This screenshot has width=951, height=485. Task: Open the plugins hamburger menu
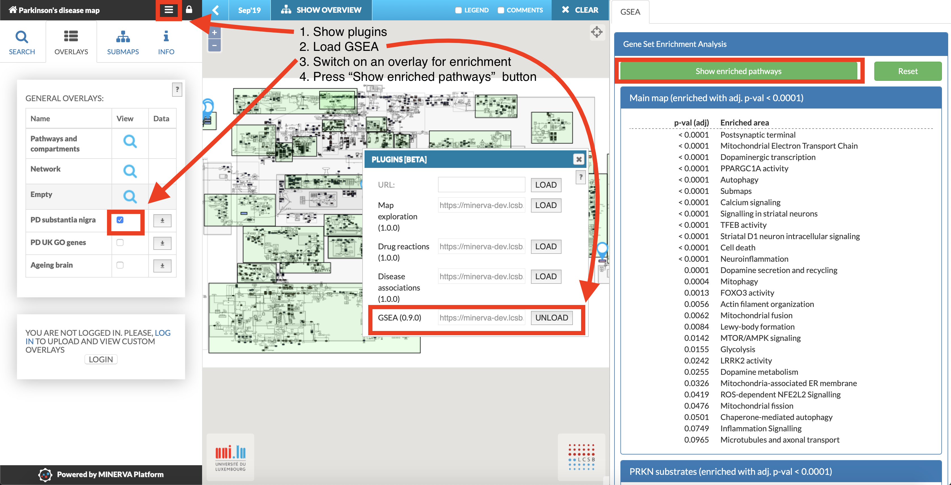pos(168,10)
